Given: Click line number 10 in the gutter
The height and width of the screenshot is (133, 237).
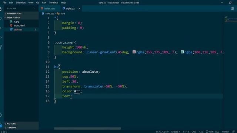Looking at the screenshot, I should pyautogui.click(x=47, y=62).
